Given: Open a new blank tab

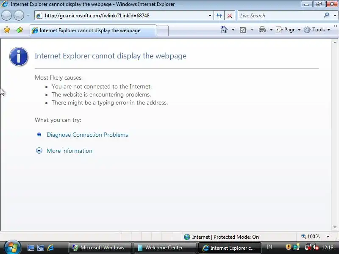Looking at the screenshot, I should click(162, 30).
